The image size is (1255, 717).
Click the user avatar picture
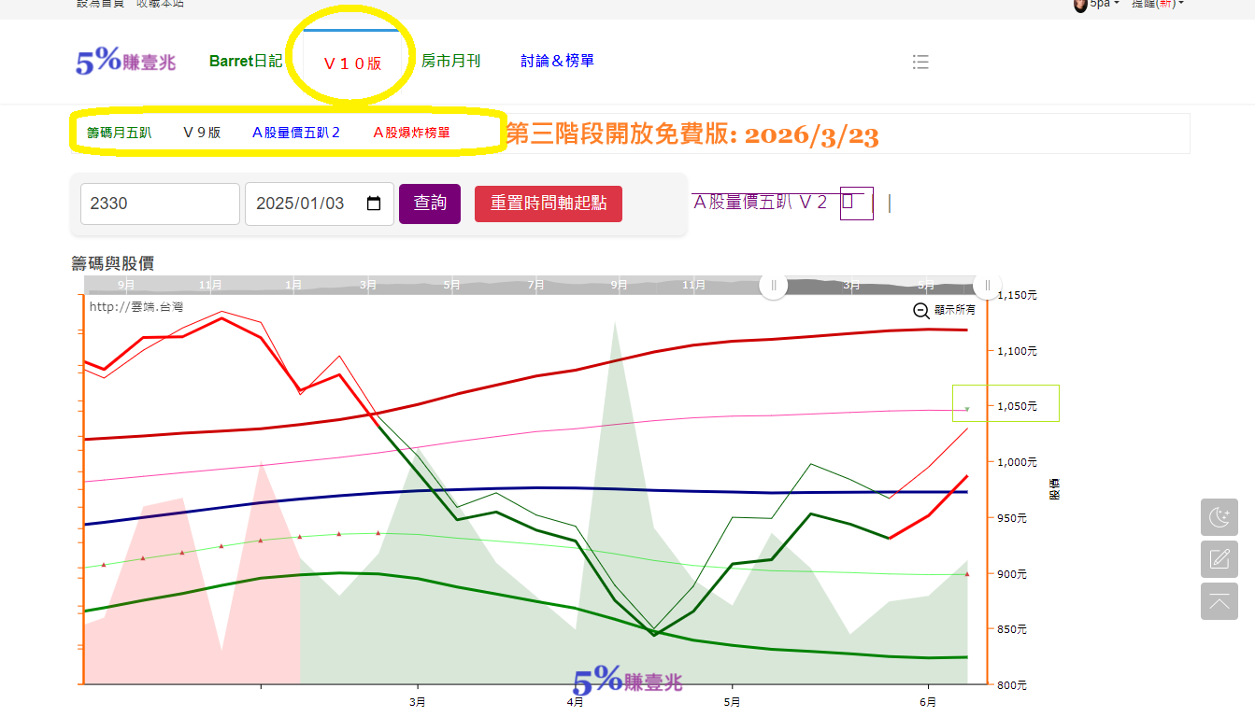pyautogui.click(x=1080, y=5)
